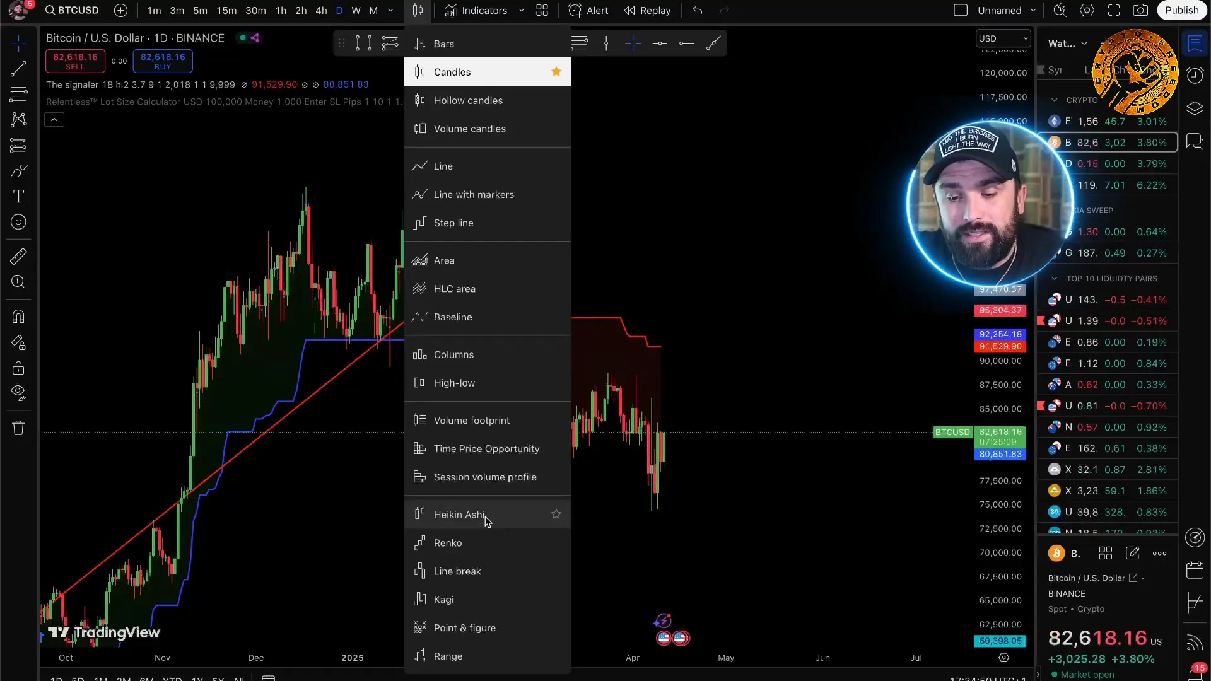Screen dimensions: 1211x681
Task: Choose Volume candles chart type
Action: point(488,129)
